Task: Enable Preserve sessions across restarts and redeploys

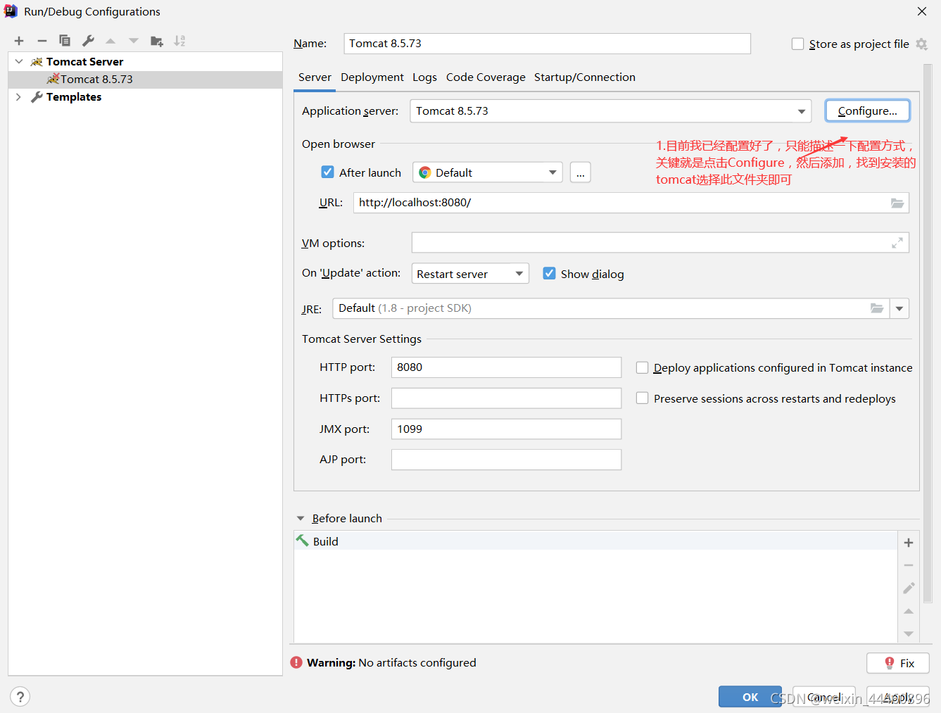Action: 642,398
